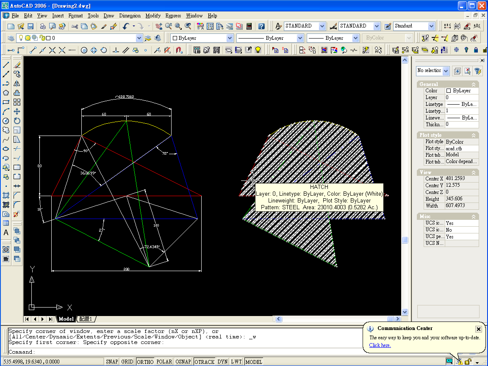Select the Multiline Text tool
Viewport: 488px width, 366px height.
click(6, 233)
